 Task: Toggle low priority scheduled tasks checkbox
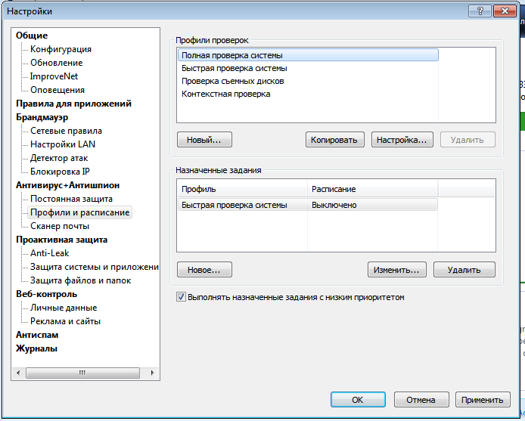[x=181, y=297]
